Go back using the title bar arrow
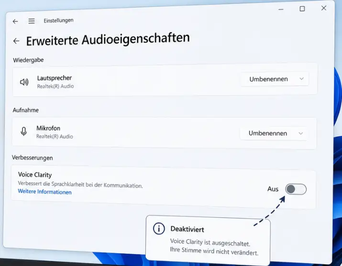 point(15,21)
